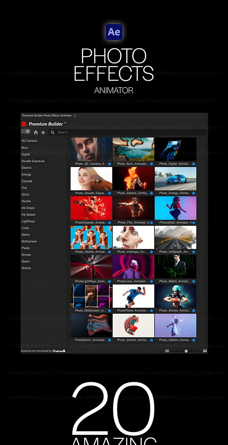Select the Photo_3D_Camera preset thumbnail
The width and height of the screenshot is (228, 445).
(x=91, y=149)
